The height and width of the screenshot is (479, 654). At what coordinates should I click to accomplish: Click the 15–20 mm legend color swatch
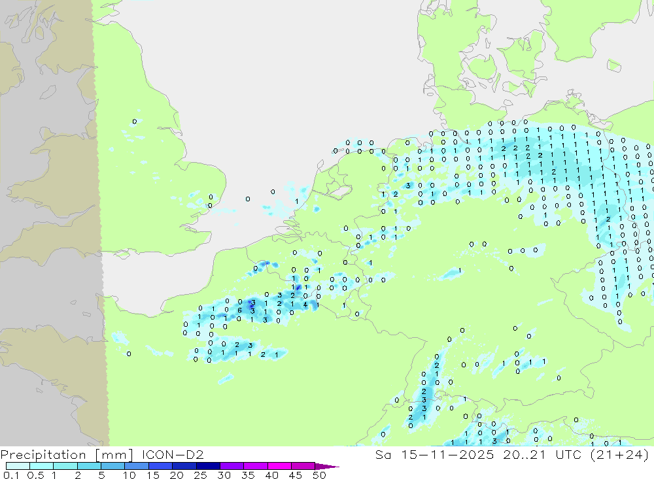(x=161, y=466)
